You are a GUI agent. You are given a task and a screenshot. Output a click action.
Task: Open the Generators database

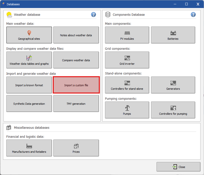pyautogui.click(x=173, y=85)
